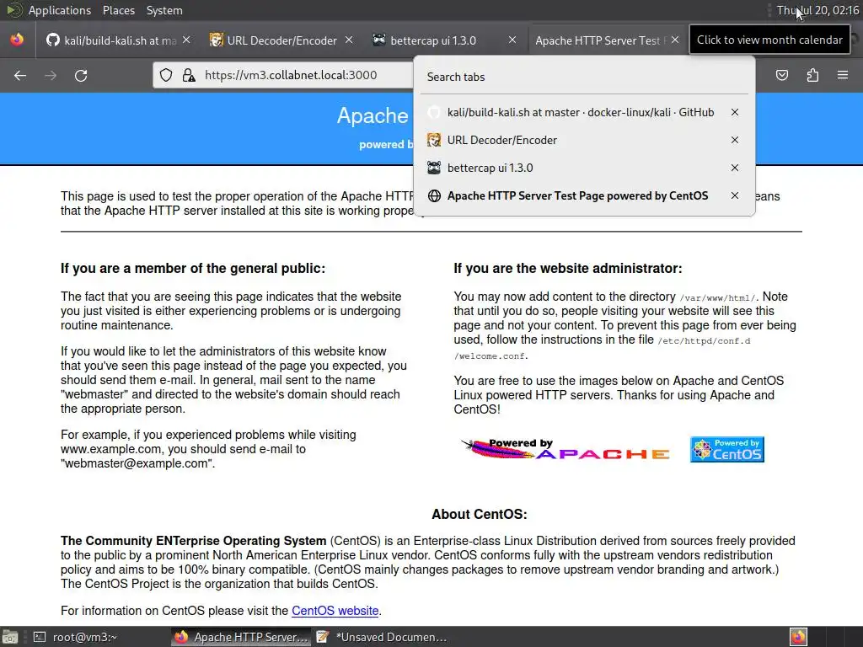Click Apache HTTP Server Firefox taskbar button
Image resolution: width=863 pixels, height=647 pixels.
[240, 637]
